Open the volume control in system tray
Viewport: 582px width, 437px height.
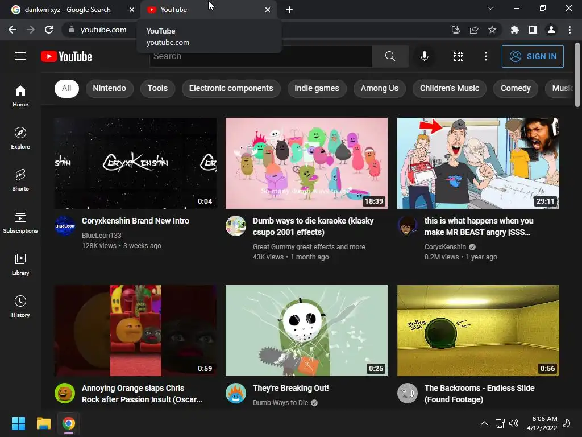514,423
